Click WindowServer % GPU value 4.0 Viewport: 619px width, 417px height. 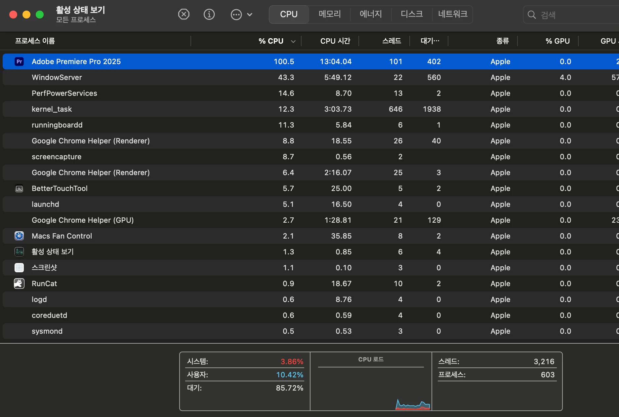(565, 77)
